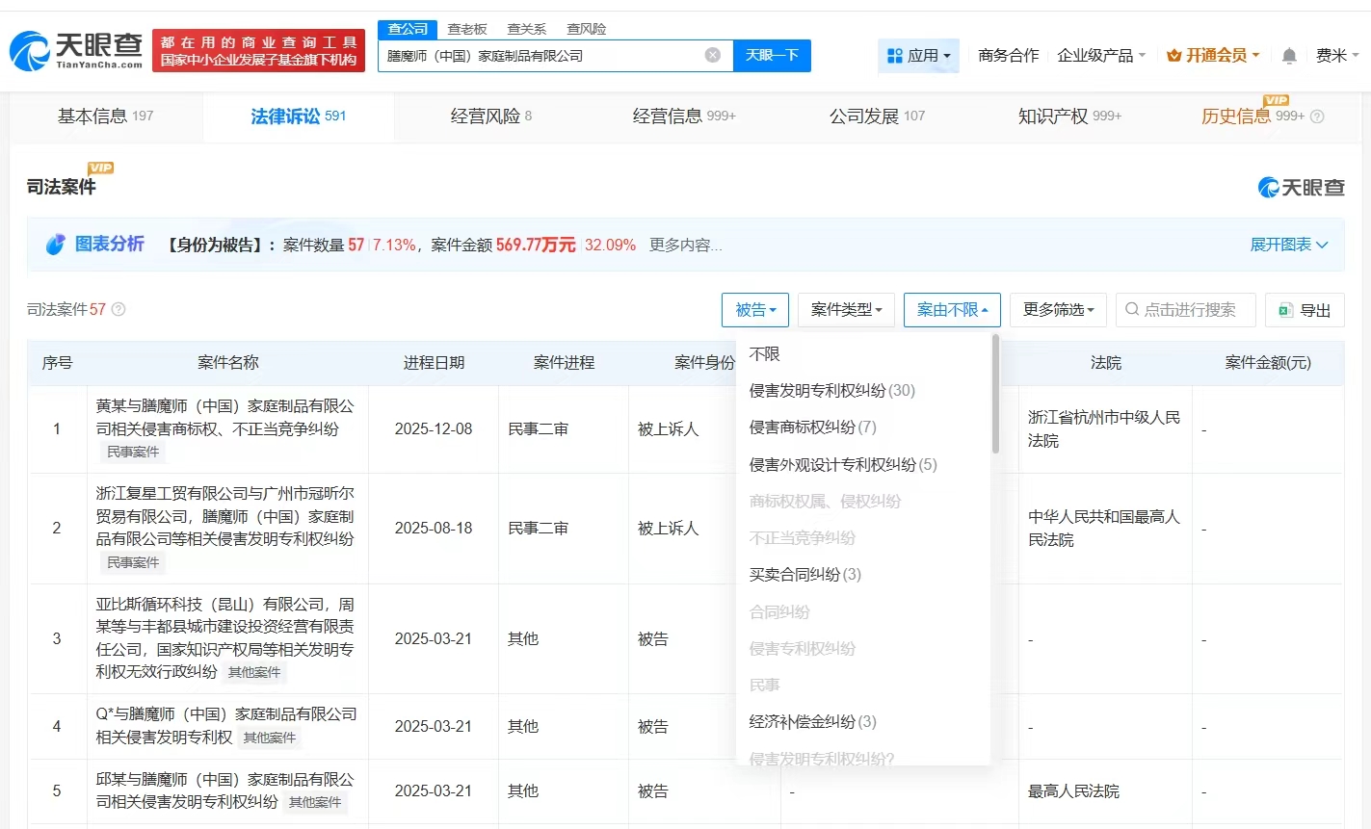Click the 图表分析 link
This screenshot has width=1371, height=829.
(x=110, y=245)
